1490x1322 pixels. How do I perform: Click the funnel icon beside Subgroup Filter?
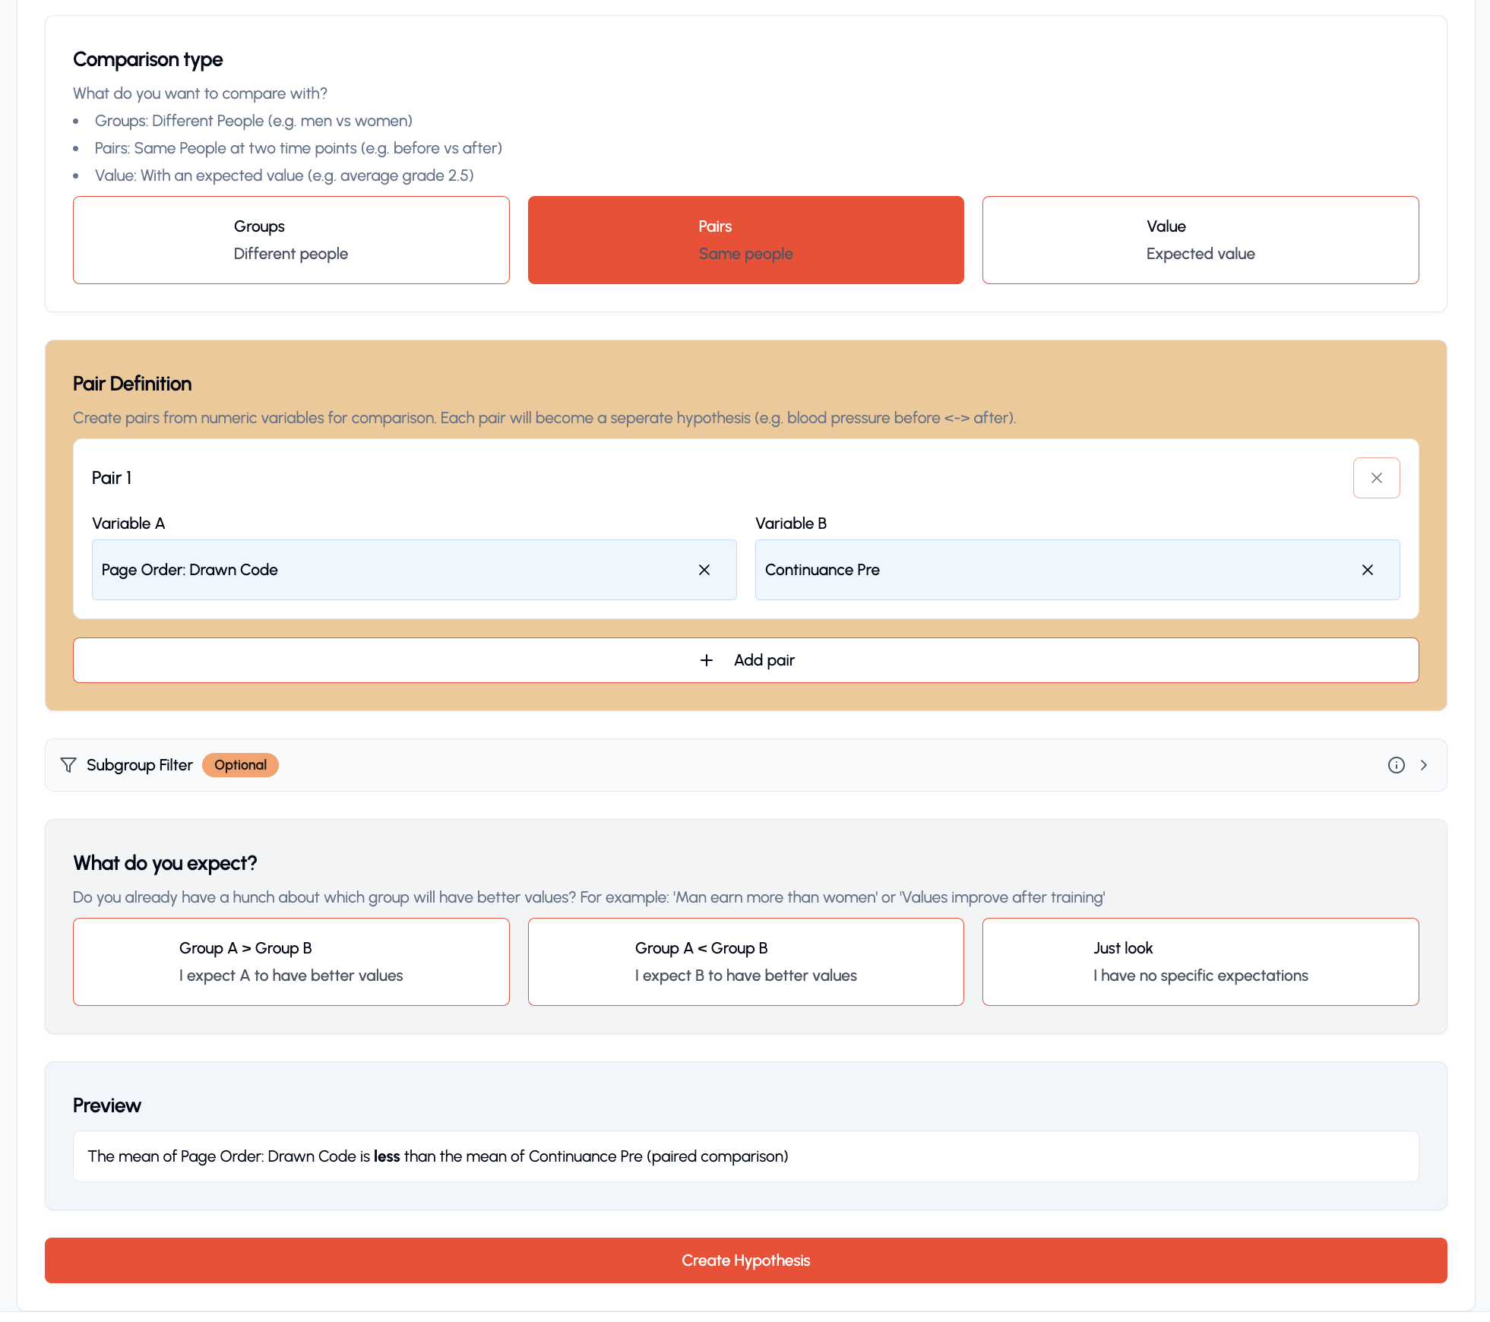pos(68,765)
